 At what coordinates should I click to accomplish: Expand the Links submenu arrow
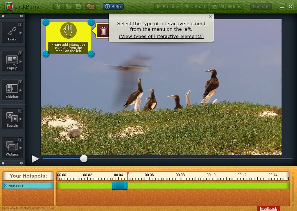pos(21,33)
